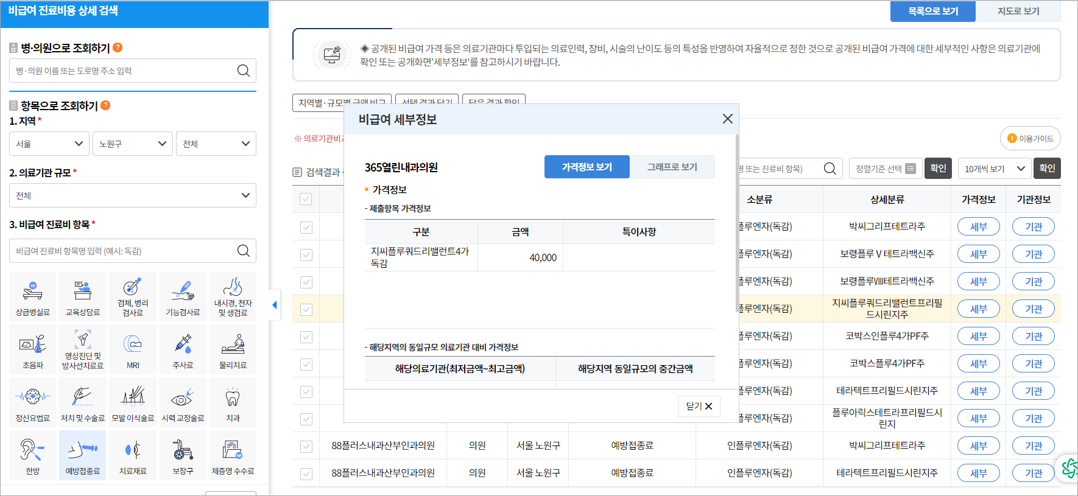
Task: Select the 교육상담료 category icon
Action: click(x=83, y=296)
